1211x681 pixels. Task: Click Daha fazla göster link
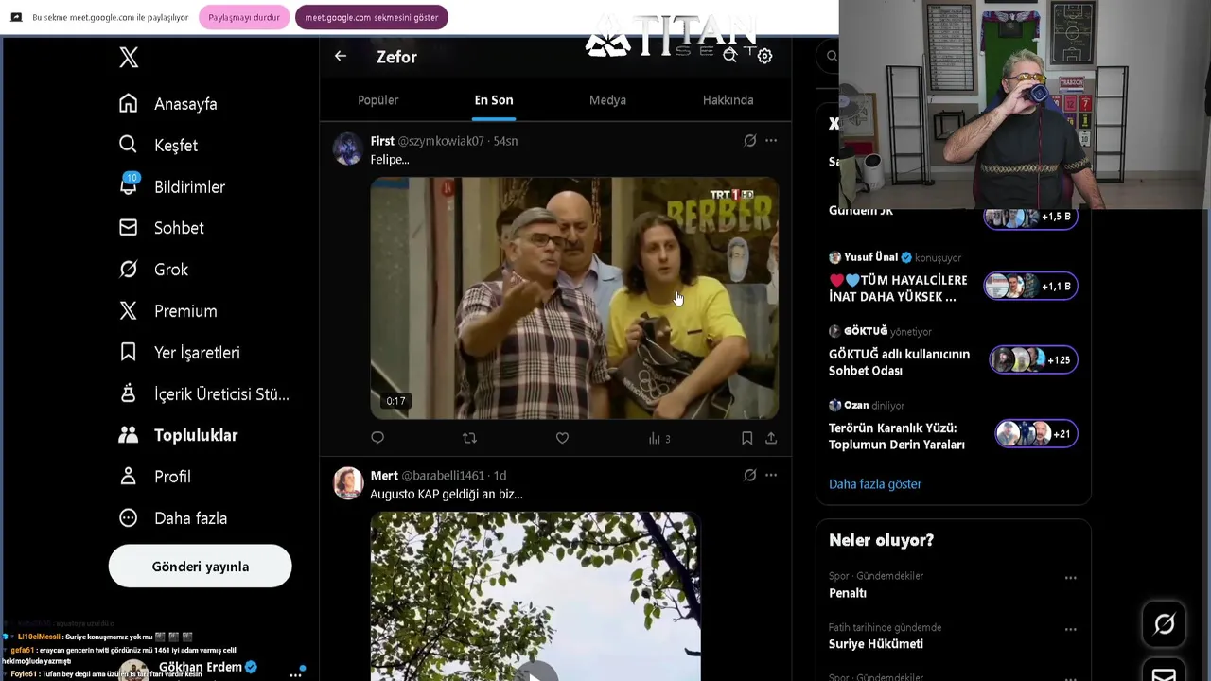[875, 484]
